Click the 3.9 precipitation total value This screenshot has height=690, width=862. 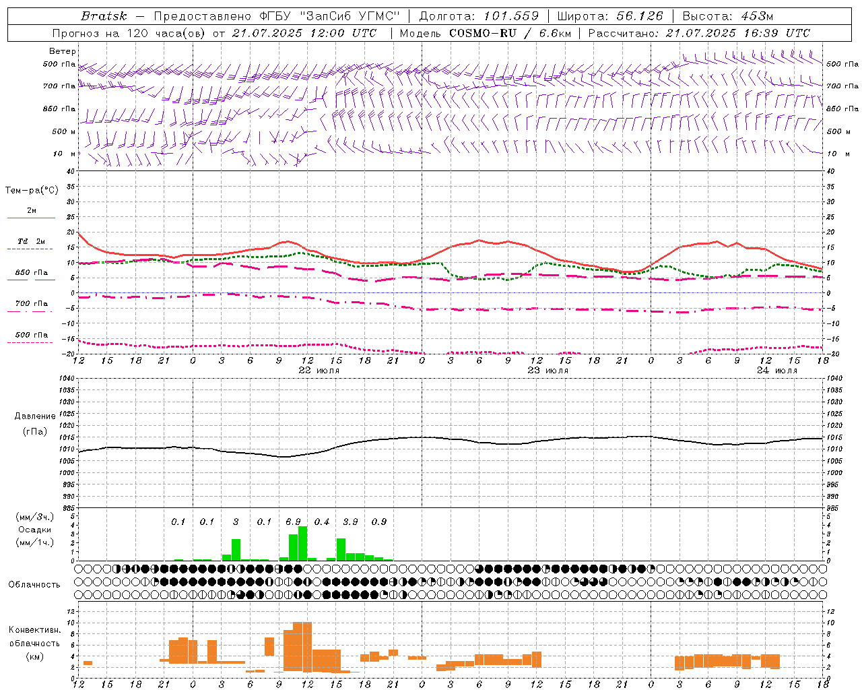(x=350, y=522)
